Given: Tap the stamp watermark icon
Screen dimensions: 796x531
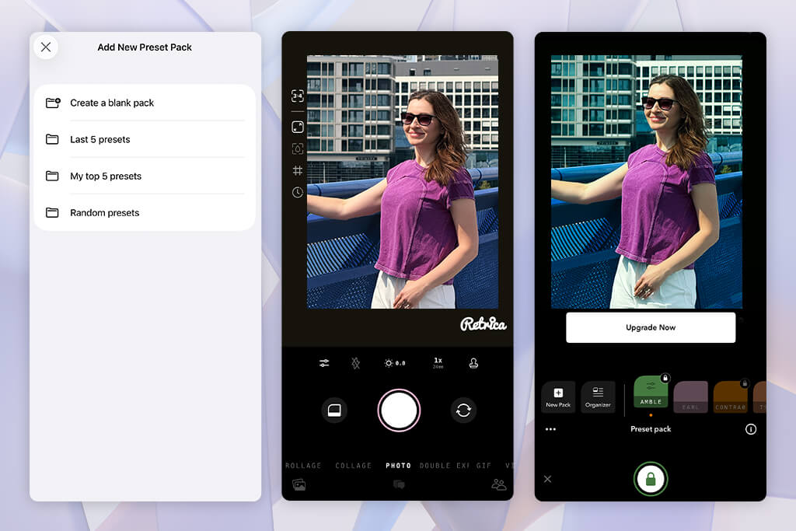Looking at the screenshot, I should click(x=473, y=363).
